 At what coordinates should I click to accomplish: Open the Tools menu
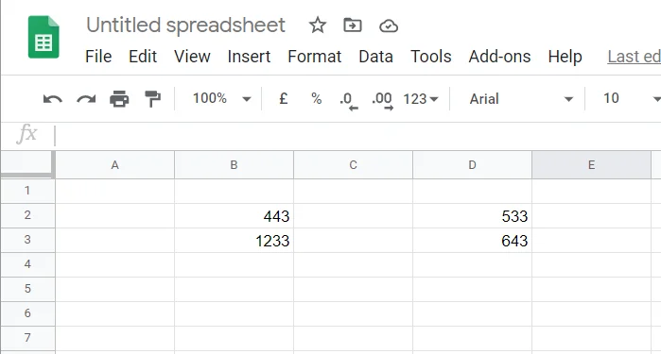(x=431, y=57)
